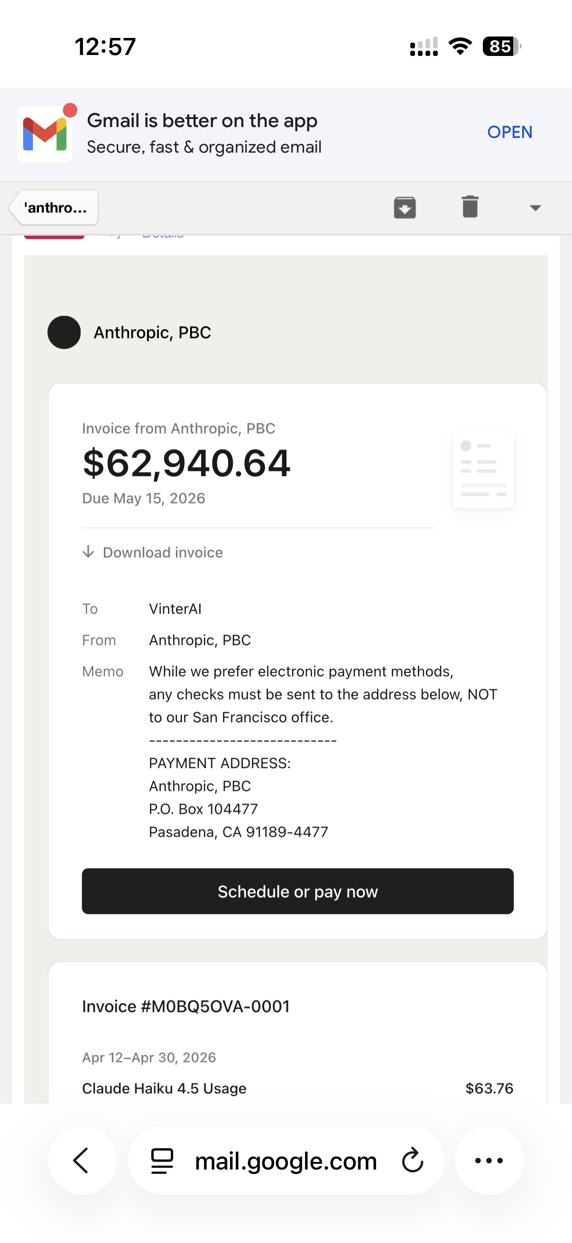Tap OPEN to launch Gmail app
This screenshot has width=572, height=1243.
510,132
